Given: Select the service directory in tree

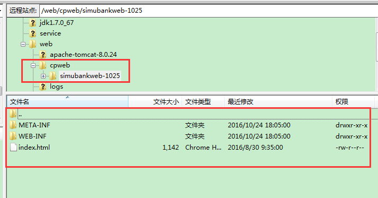Looking at the screenshot, I should (50, 33).
